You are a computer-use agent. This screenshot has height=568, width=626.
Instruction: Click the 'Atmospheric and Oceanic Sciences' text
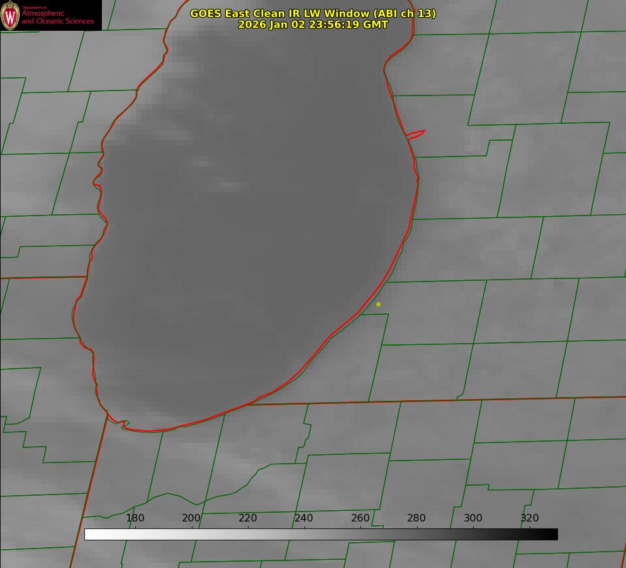click(57, 17)
